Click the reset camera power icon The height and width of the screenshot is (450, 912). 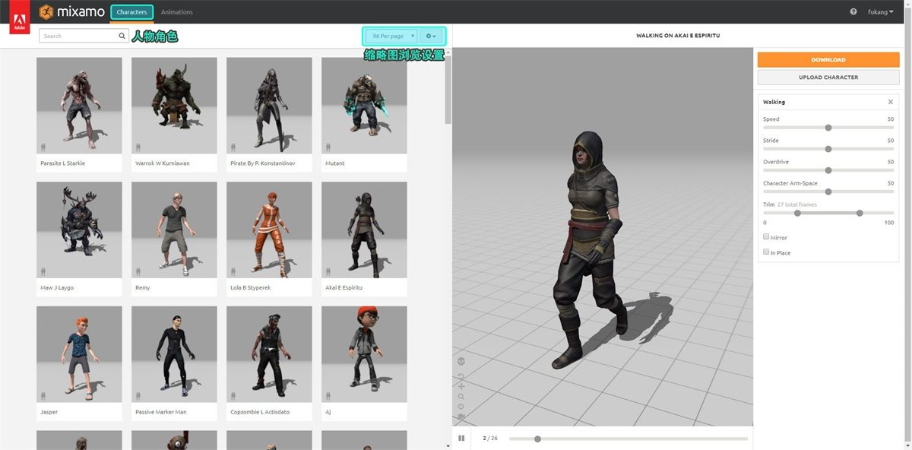pos(461,407)
